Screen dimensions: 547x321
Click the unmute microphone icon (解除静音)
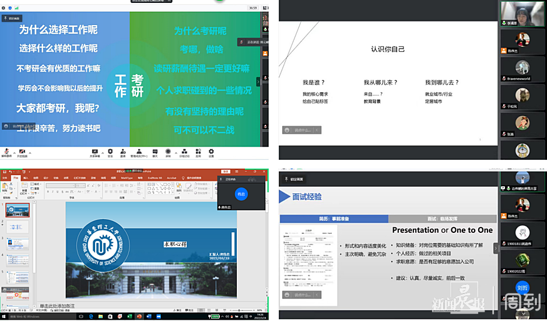5,152
